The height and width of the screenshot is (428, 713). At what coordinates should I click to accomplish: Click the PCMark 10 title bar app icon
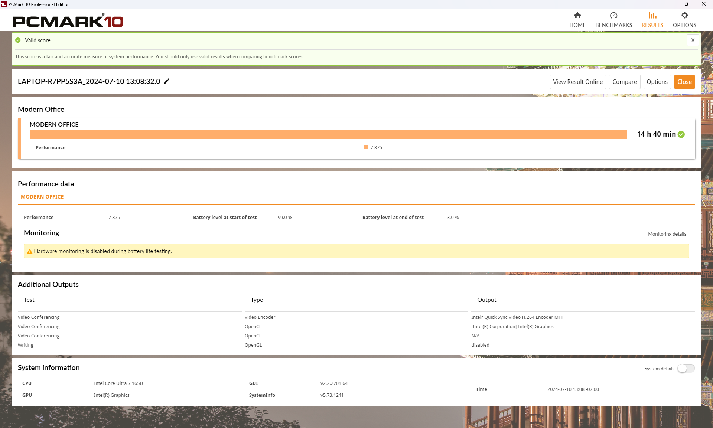click(4, 4)
